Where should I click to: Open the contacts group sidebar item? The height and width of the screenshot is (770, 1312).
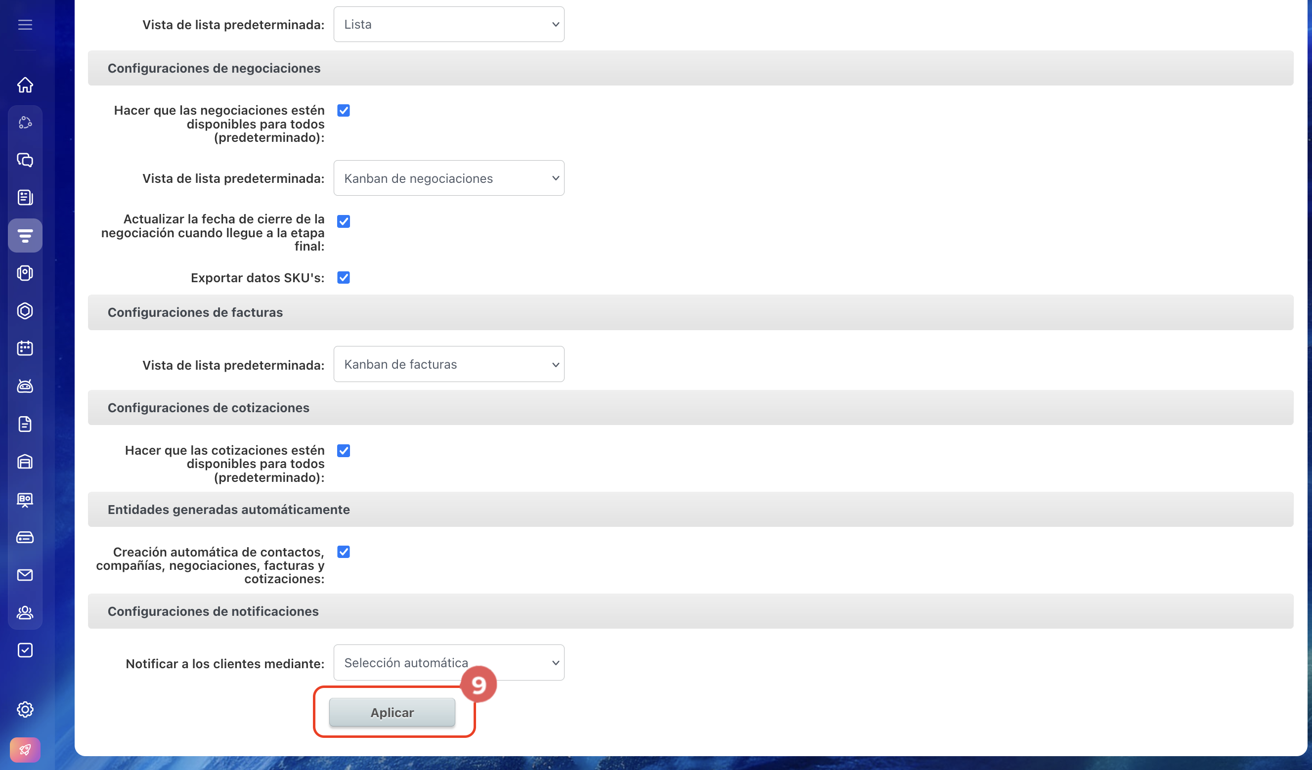pyautogui.click(x=25, y=613)
